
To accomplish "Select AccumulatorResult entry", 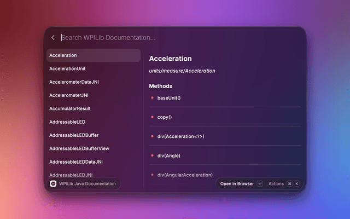I will point(94,108).
